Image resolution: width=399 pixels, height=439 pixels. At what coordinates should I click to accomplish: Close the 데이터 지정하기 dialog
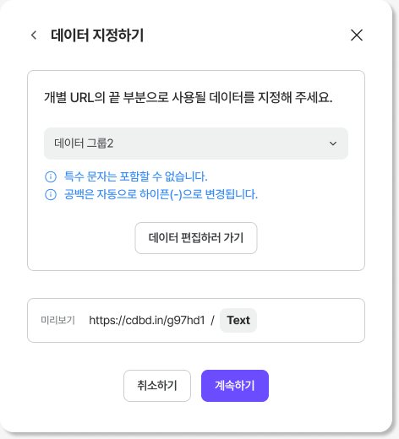[x=357, y=35]
